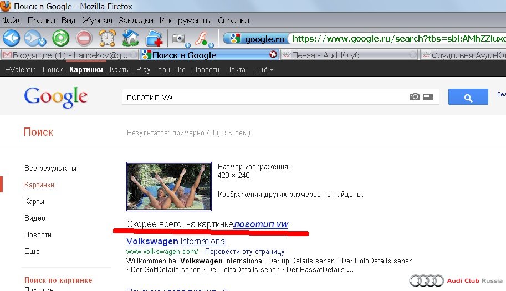Click the blue Back arrow button
The width and height of the screenshot is (506, 291).
pyautogui.click(x=11, y=38)
